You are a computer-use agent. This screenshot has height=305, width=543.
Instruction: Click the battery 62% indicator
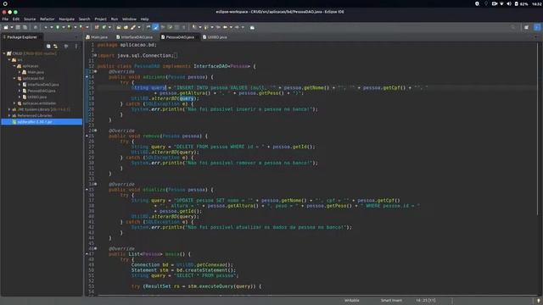pyautogui.click(x=522, y=3)
